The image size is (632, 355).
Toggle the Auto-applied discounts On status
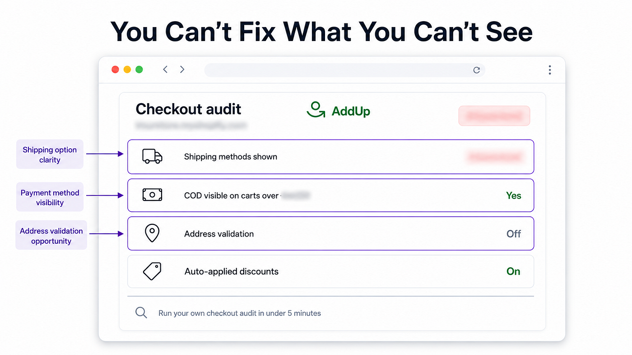pos(513,271)
